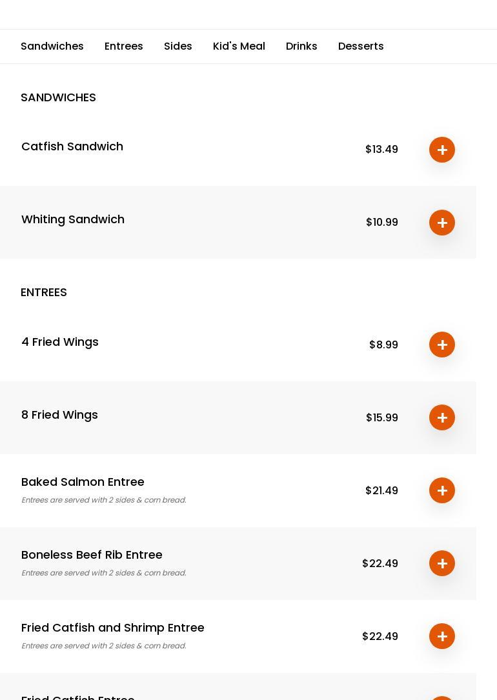The image size is (497, 700).
Task: Add Baked Salmon Entree plus icon
Action: (442, 490)
